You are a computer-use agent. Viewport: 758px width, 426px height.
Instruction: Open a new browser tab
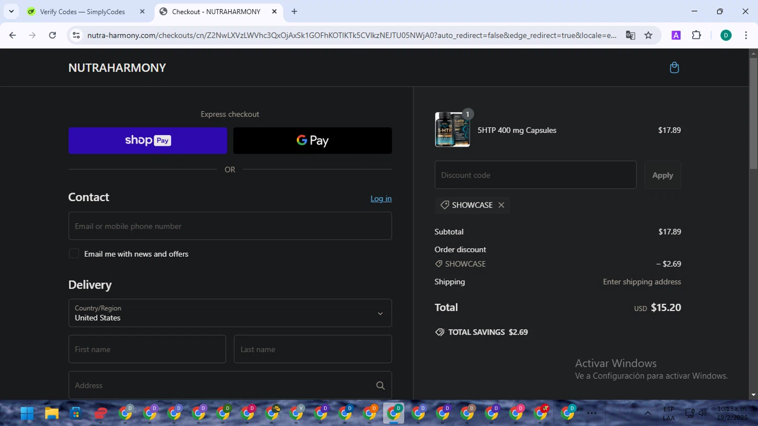[294, 12]
